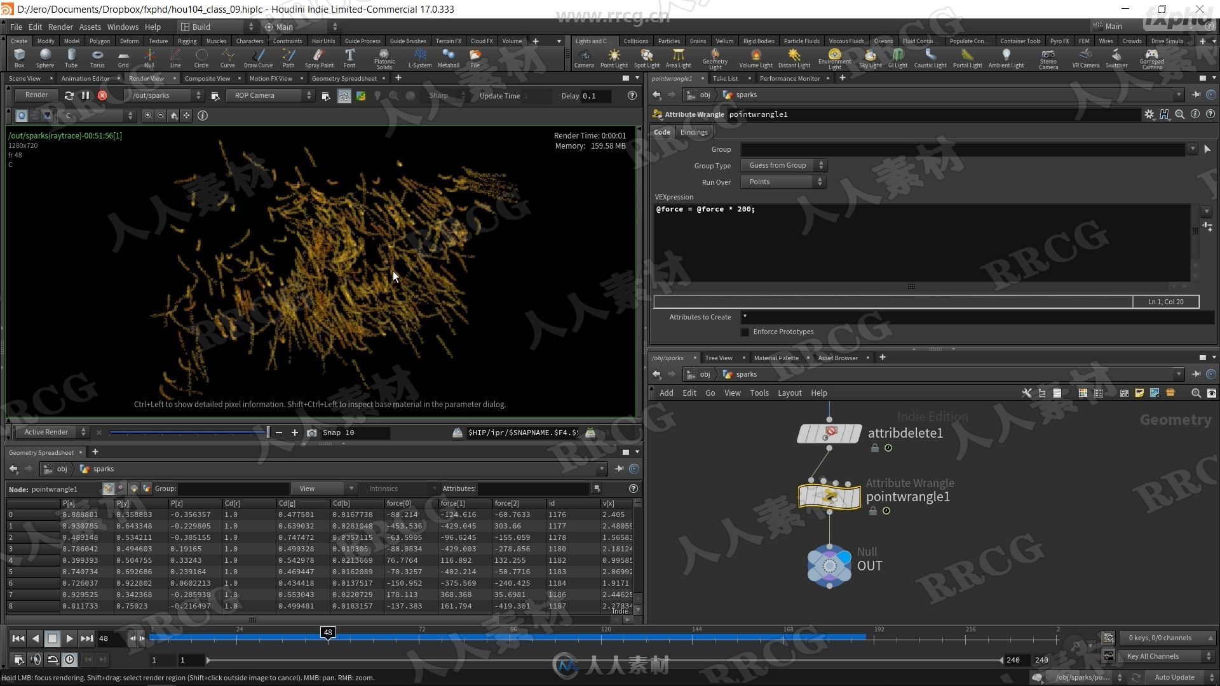Viewport: 1220px width, 686px height.
Task: Toggle the render pause button
Action: click(86, 95)
